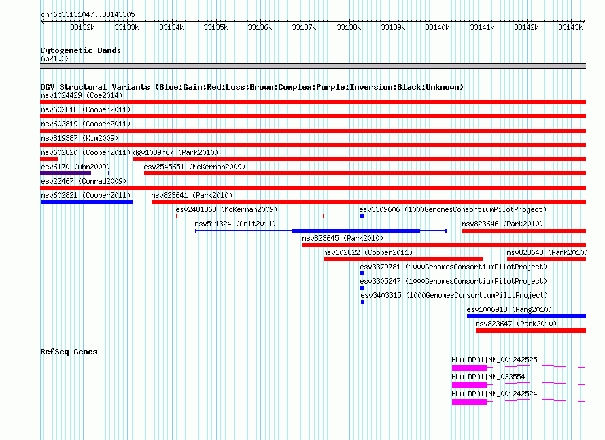Select the nsv602822 (Cooper2011) label text

368,252
